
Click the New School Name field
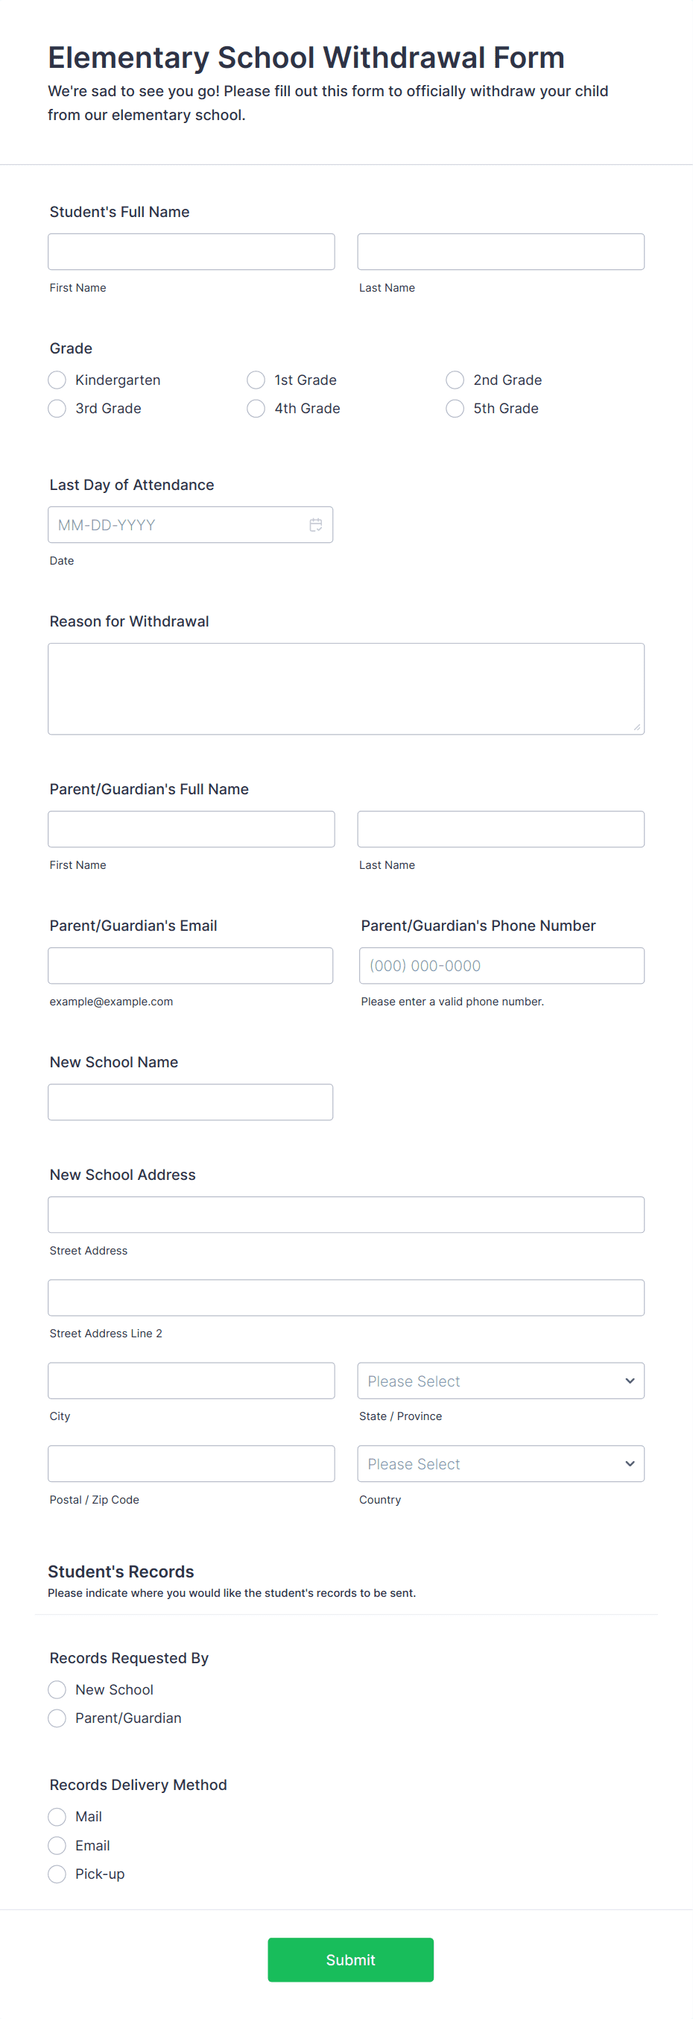pyautogui.click(x=190, y=1101)
